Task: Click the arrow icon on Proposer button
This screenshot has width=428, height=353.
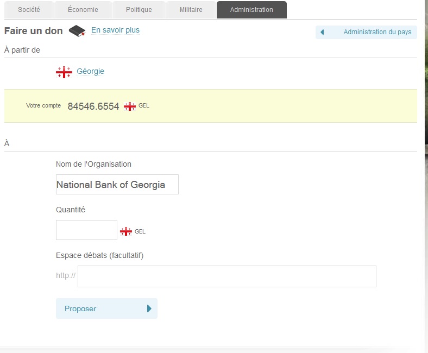Action: [149, 308]
